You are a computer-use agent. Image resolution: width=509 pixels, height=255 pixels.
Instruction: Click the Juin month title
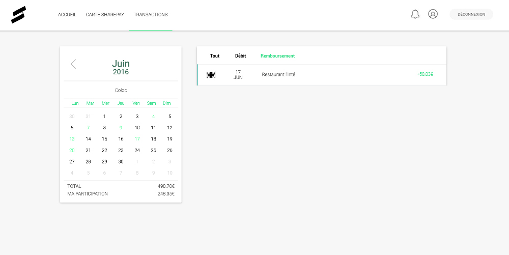click(x=121, y=63)
